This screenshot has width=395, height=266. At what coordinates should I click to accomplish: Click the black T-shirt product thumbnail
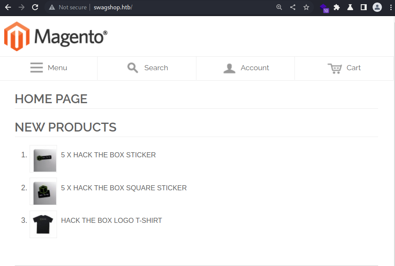coord(44,225)
